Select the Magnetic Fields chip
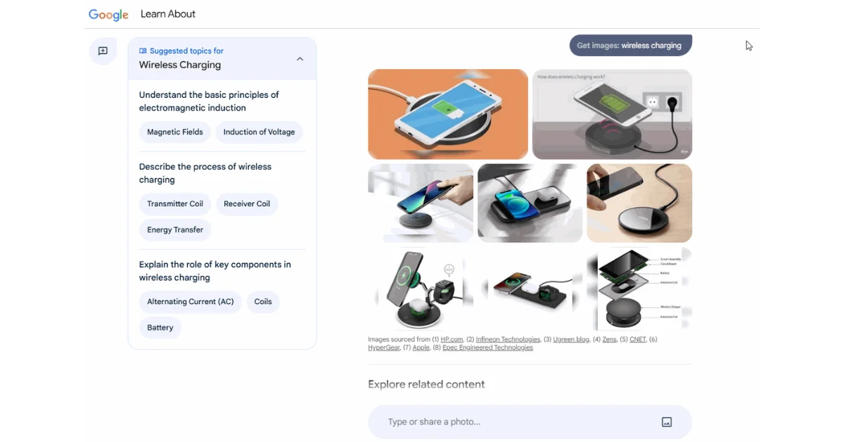This screenshot has height=442, width=844. 175,132
